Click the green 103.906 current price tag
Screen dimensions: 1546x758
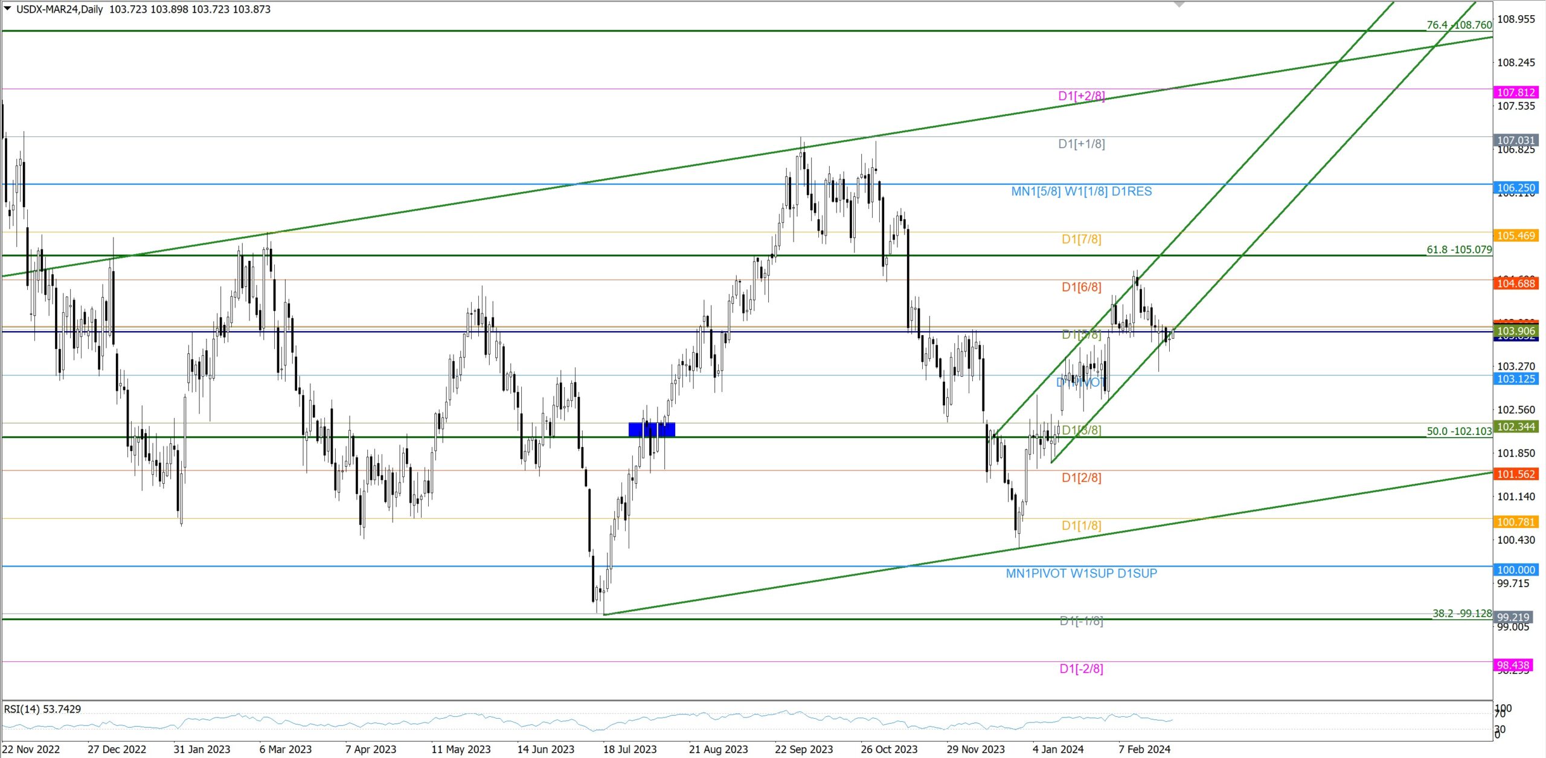pyautogui.click(x=1516, y=331)
